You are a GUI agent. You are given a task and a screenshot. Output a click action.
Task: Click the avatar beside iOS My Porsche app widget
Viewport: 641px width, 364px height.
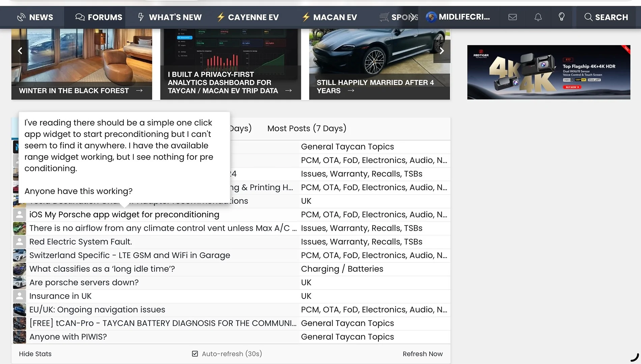point(20,215)
